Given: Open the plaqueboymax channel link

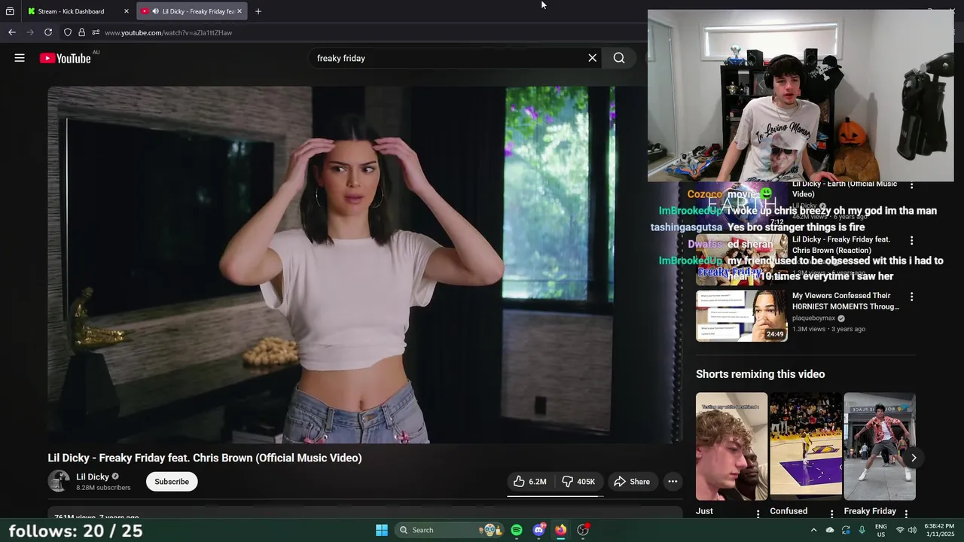Looking at the screenshot, I should click(813, 318).
